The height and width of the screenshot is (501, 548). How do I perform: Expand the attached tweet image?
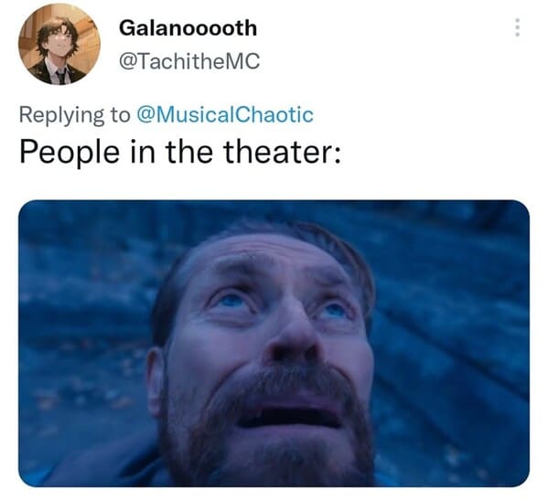pyautogui.click(x=274, y=343)
